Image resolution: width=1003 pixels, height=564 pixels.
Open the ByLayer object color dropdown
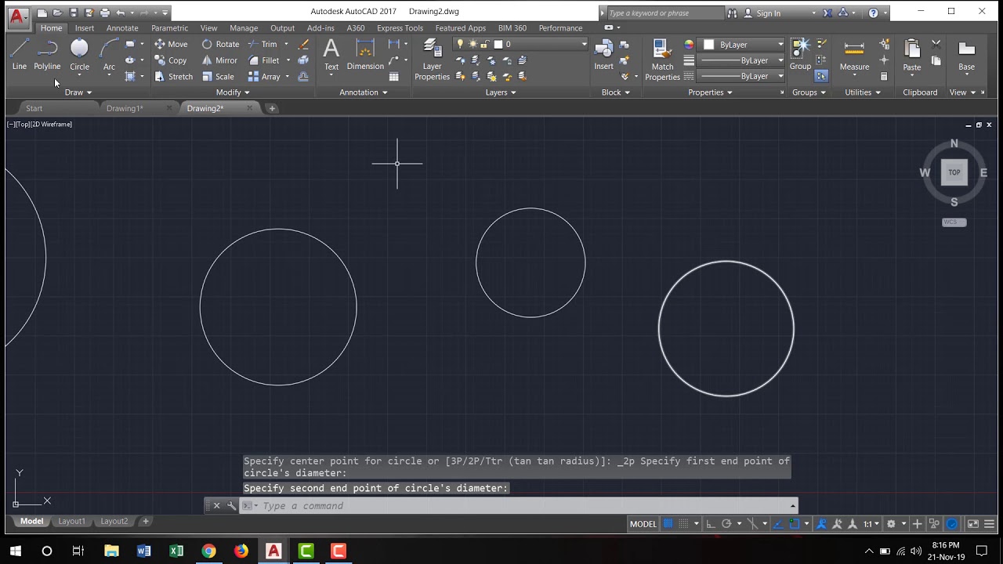click(741, 45)
